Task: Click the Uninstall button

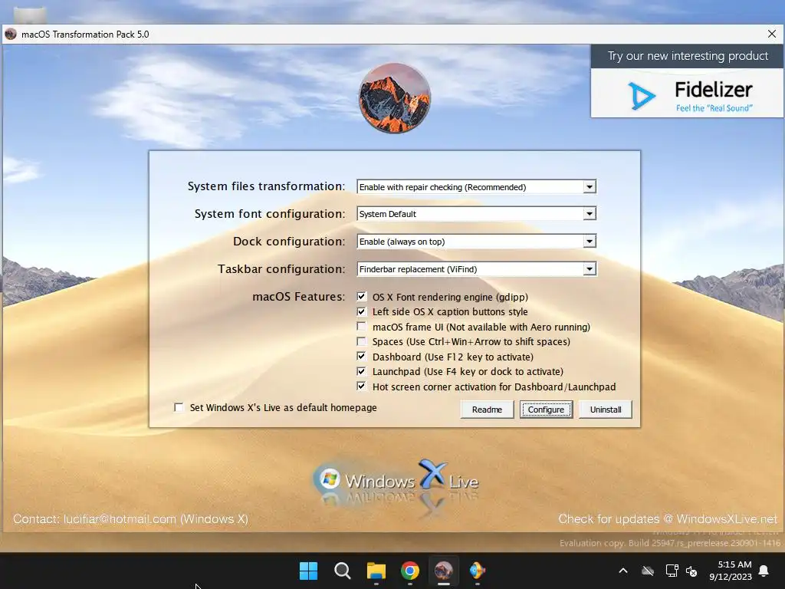Action: coord(606,410)
